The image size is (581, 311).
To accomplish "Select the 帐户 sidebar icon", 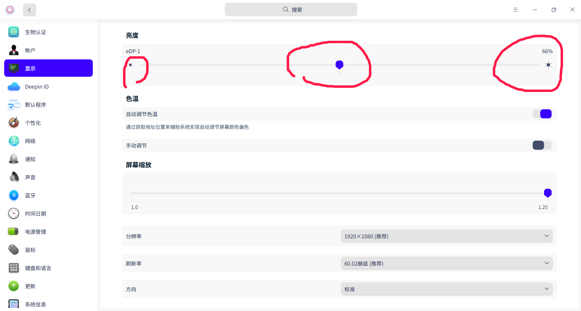I will (x=30, y=50).
